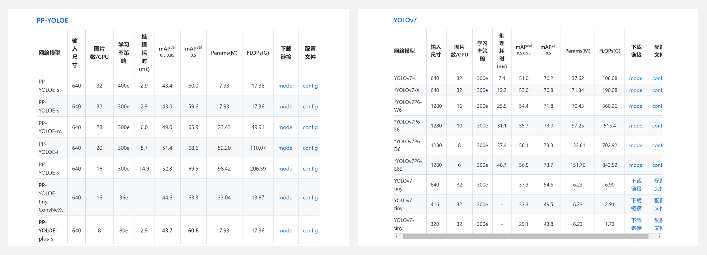Select the 23.43 Params cell
Viewport: 707px width, 255px height.
click(x=224, y=127)
